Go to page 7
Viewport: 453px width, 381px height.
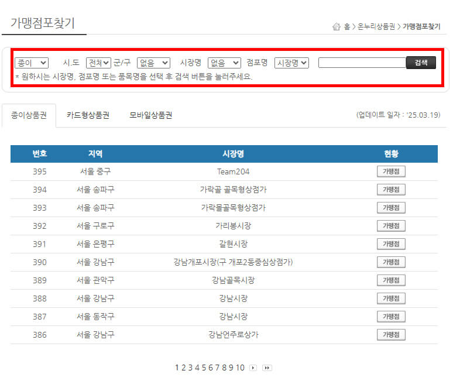[x=217, y=368]
